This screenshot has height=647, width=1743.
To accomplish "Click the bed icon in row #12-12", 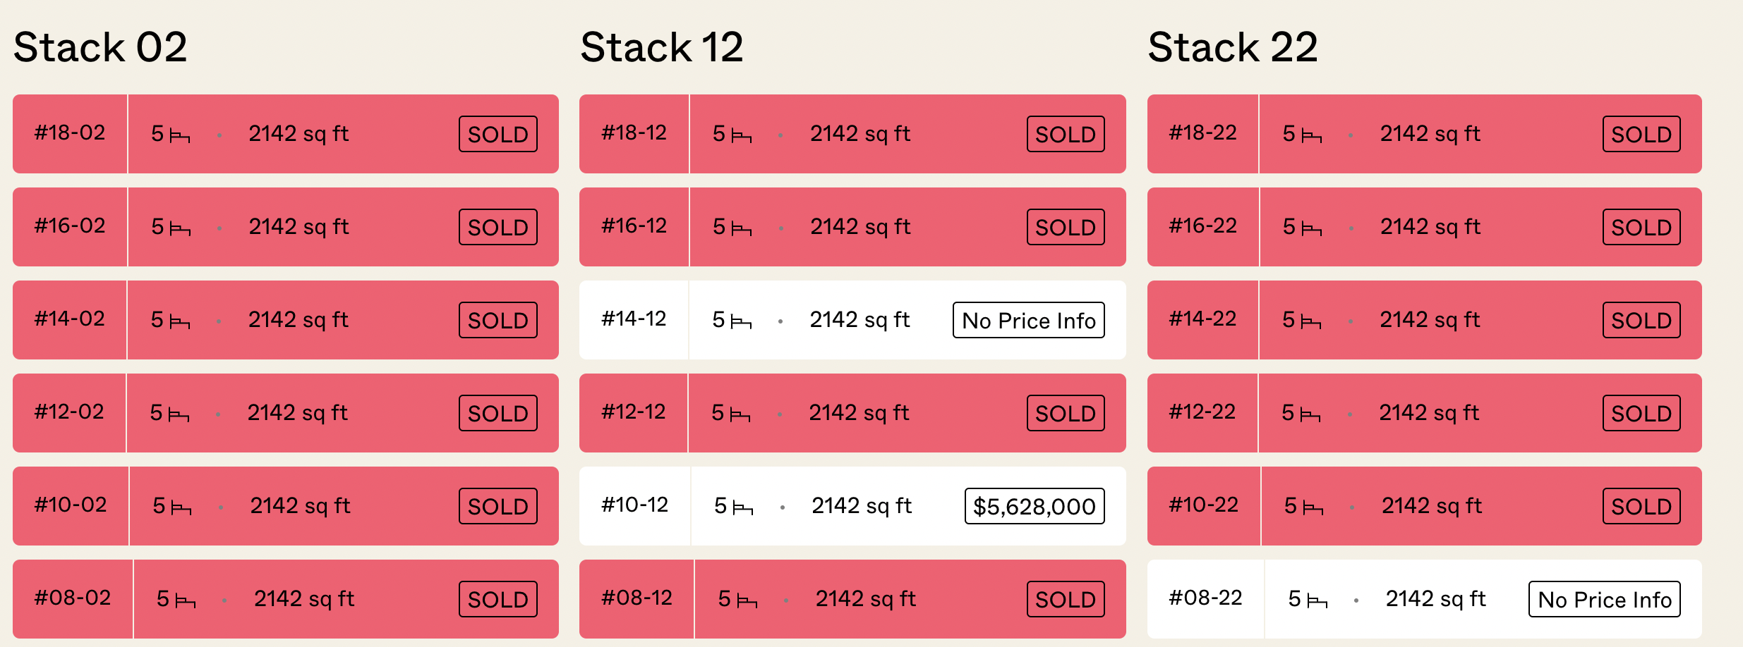I will pos(740,414).
